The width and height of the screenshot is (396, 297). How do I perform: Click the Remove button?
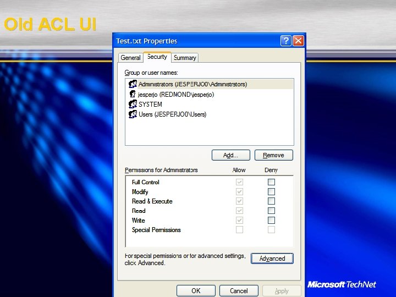(x=274, y=155)
